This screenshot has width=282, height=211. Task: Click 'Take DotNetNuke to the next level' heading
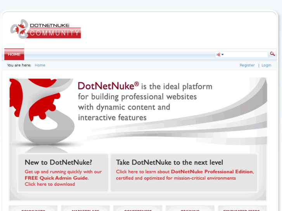(x=170, y=162)
